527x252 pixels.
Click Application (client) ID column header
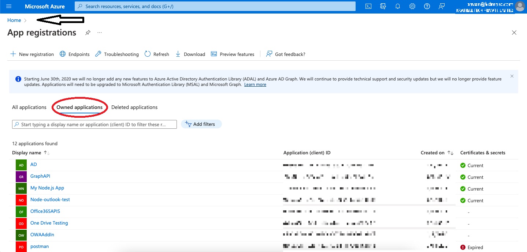pyautogui.click(x=307, y=153)
